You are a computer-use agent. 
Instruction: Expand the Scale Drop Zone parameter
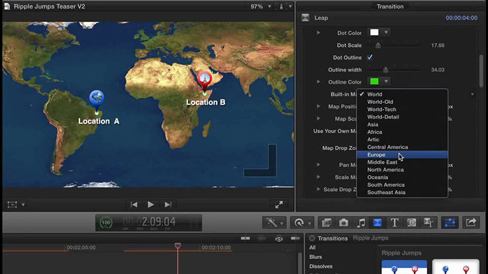click(318, 189)
